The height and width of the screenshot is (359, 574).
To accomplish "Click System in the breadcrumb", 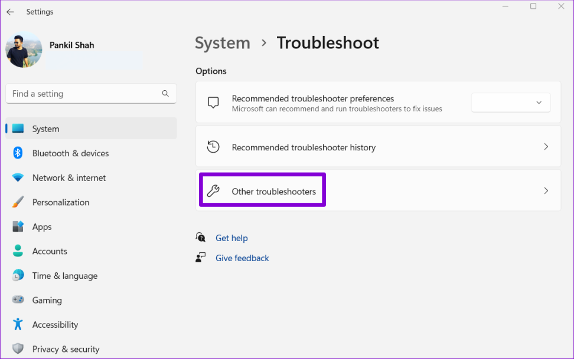I will [x=222, y=42].
